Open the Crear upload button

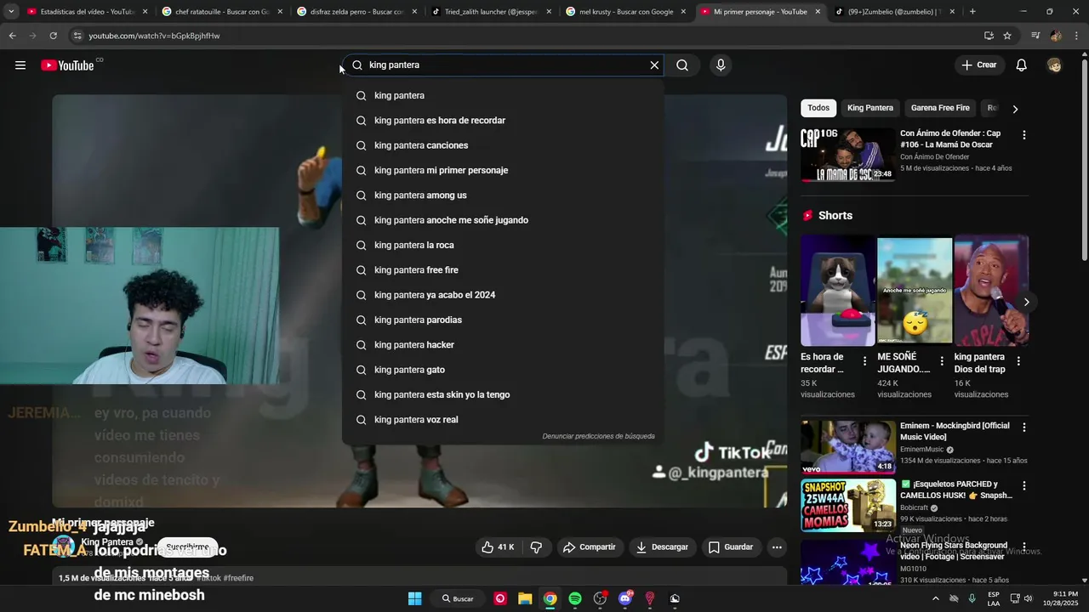978,65
